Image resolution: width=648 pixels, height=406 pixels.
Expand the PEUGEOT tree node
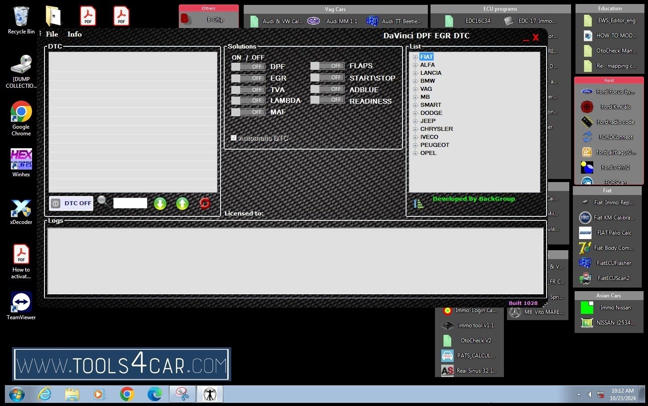[415, 145]
